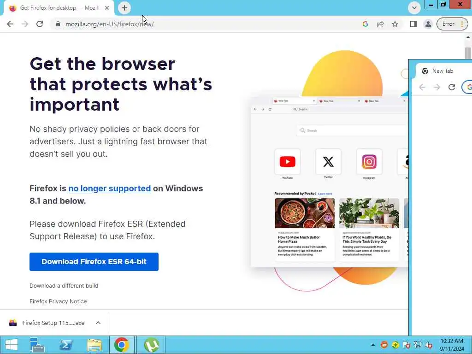Open File Explorer from the taskbar
This screenshot has width=472, height=354.
pyautogui.click(x=94, y=345)
